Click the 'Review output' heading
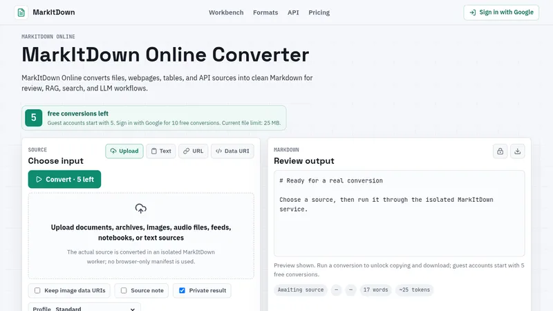Image resolution: width=553 pixels, height=311 pixels. 304,161
